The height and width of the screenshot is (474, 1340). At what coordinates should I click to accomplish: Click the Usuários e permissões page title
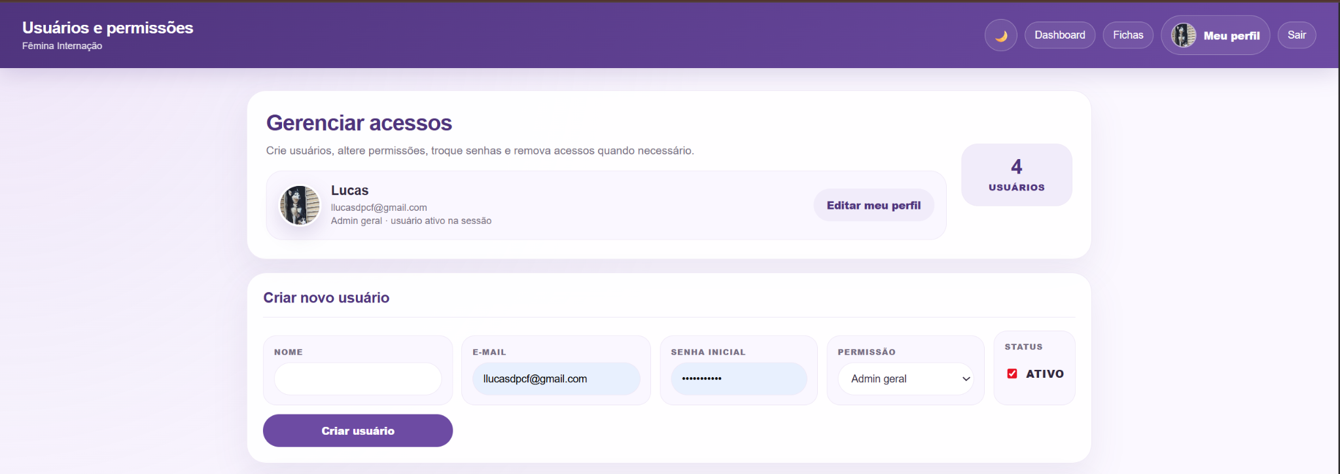point(108,28)
